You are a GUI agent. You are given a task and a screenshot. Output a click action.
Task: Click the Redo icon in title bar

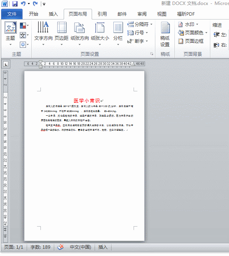pyautogui.click(x=35, y=4)
